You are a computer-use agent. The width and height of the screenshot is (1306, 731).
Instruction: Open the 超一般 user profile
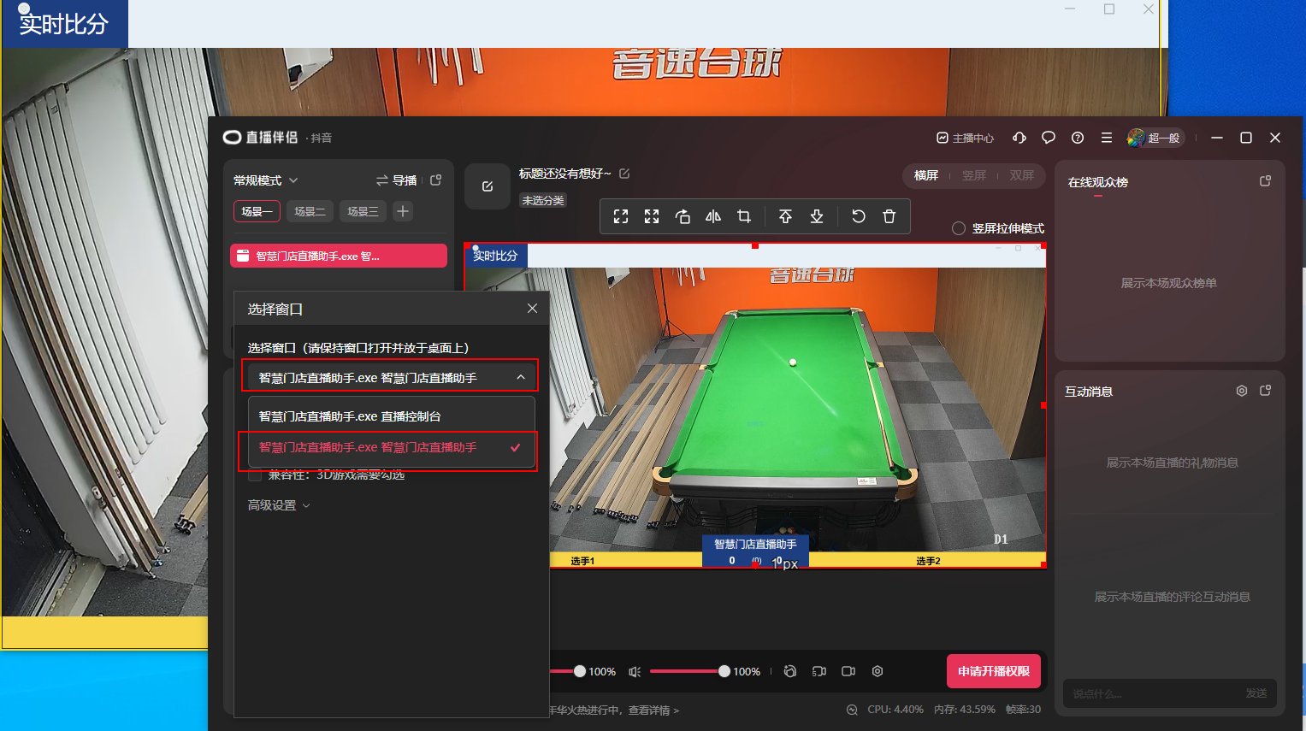click(x=1155, y=138)
